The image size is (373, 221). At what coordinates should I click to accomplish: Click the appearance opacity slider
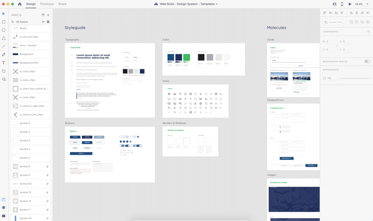tap(353, 78)
